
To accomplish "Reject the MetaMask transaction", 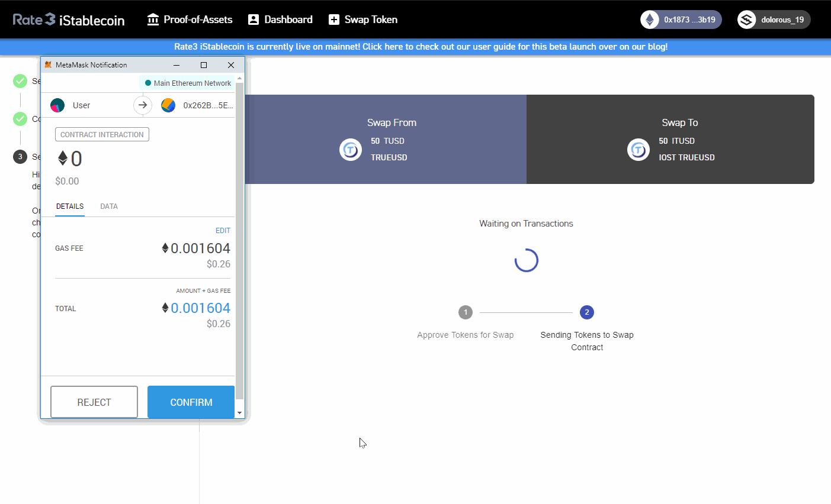I will [94, 402].
